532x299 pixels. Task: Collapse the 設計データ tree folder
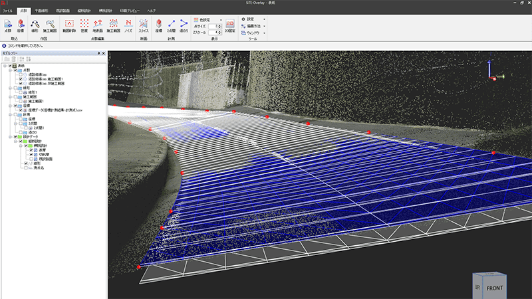pyautogui.click(x=10, y=137)
